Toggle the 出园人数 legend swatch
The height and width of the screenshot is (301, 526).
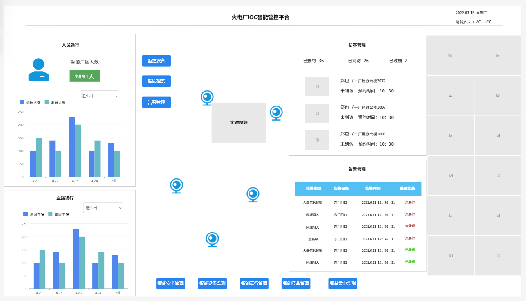click(47, 102)
